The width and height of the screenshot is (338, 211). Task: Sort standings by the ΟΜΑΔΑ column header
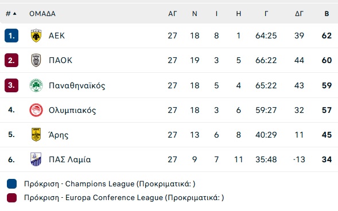[x=42, y=14]
